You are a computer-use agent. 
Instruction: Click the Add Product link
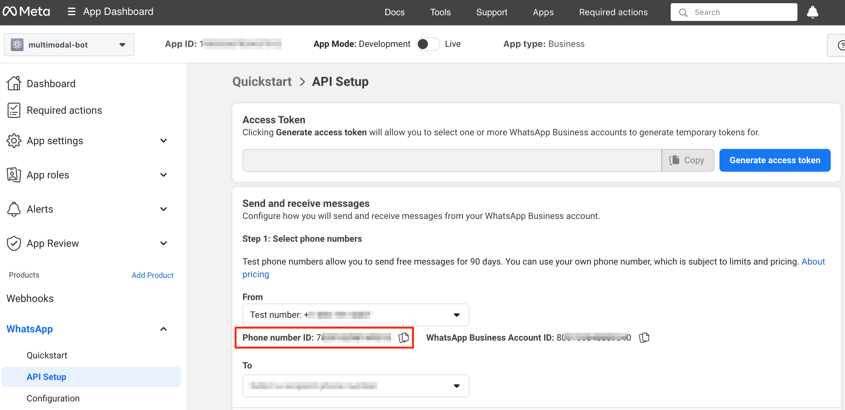click(152, 275)
